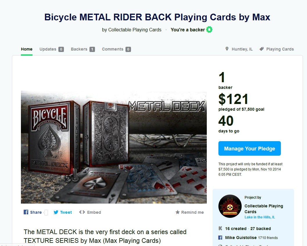The width and height of the screenshot is (307, 246).
Task: Click the Collectable Playing Cards avatar logo
Action: click(x=230, y=206)
